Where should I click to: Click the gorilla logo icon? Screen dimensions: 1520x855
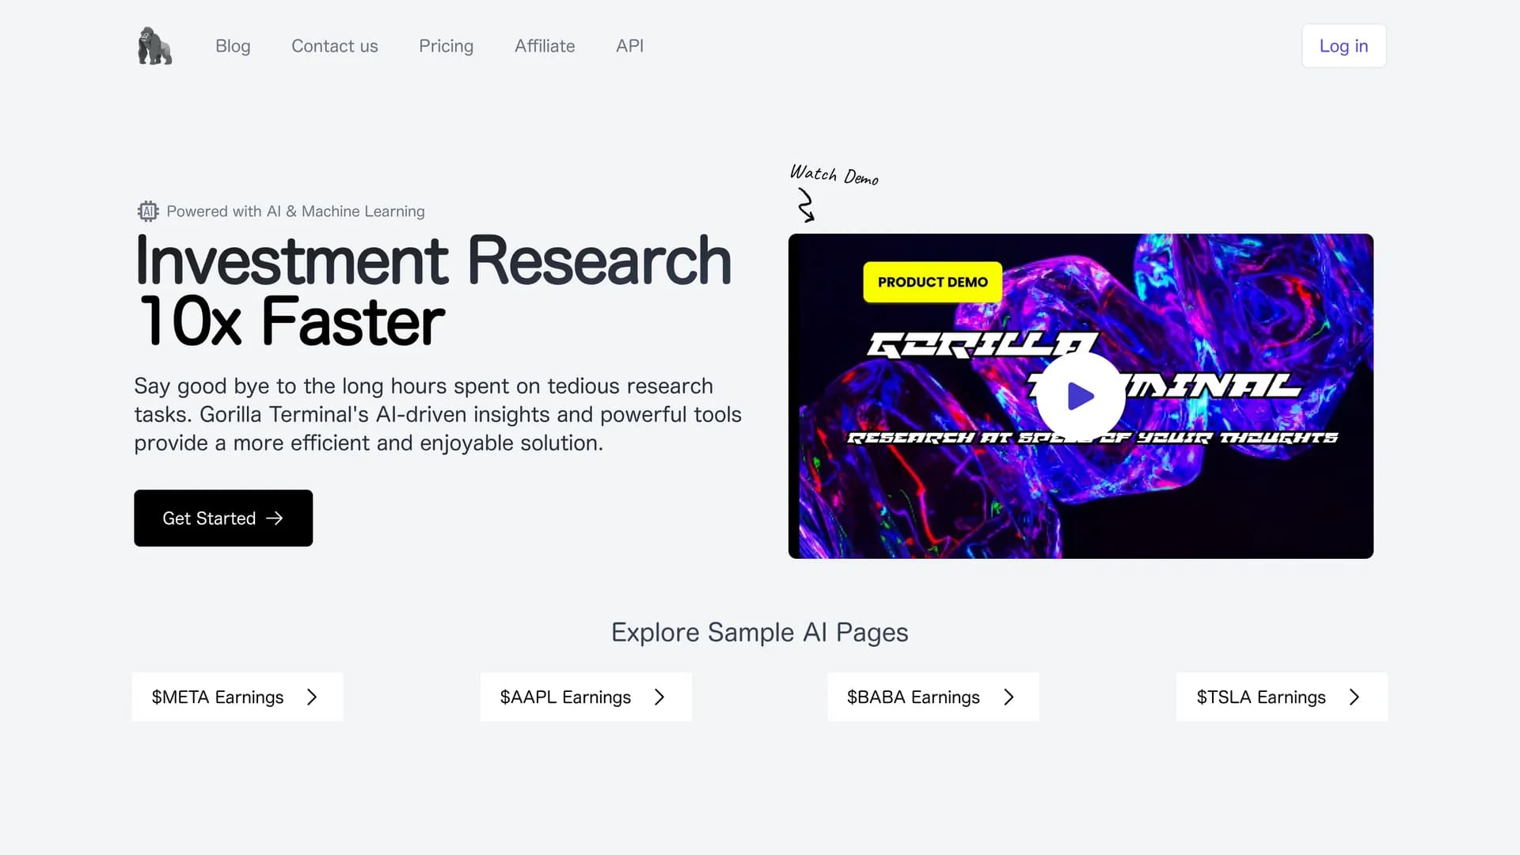tap(154, 46)
